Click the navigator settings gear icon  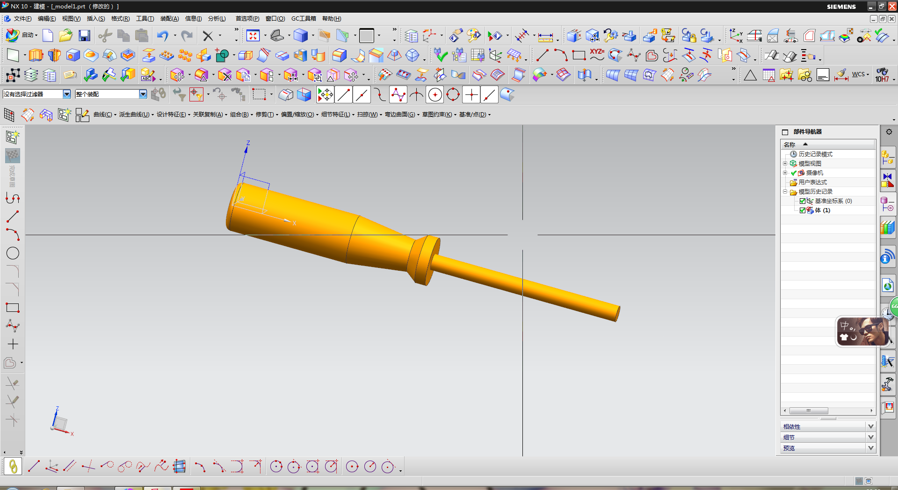(x=889, y=132)
